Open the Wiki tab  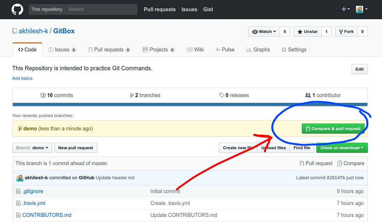pos(196,50)
